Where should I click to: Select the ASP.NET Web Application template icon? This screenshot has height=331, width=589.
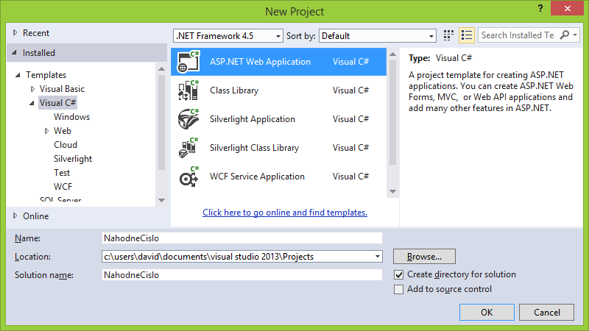[188, 62]
